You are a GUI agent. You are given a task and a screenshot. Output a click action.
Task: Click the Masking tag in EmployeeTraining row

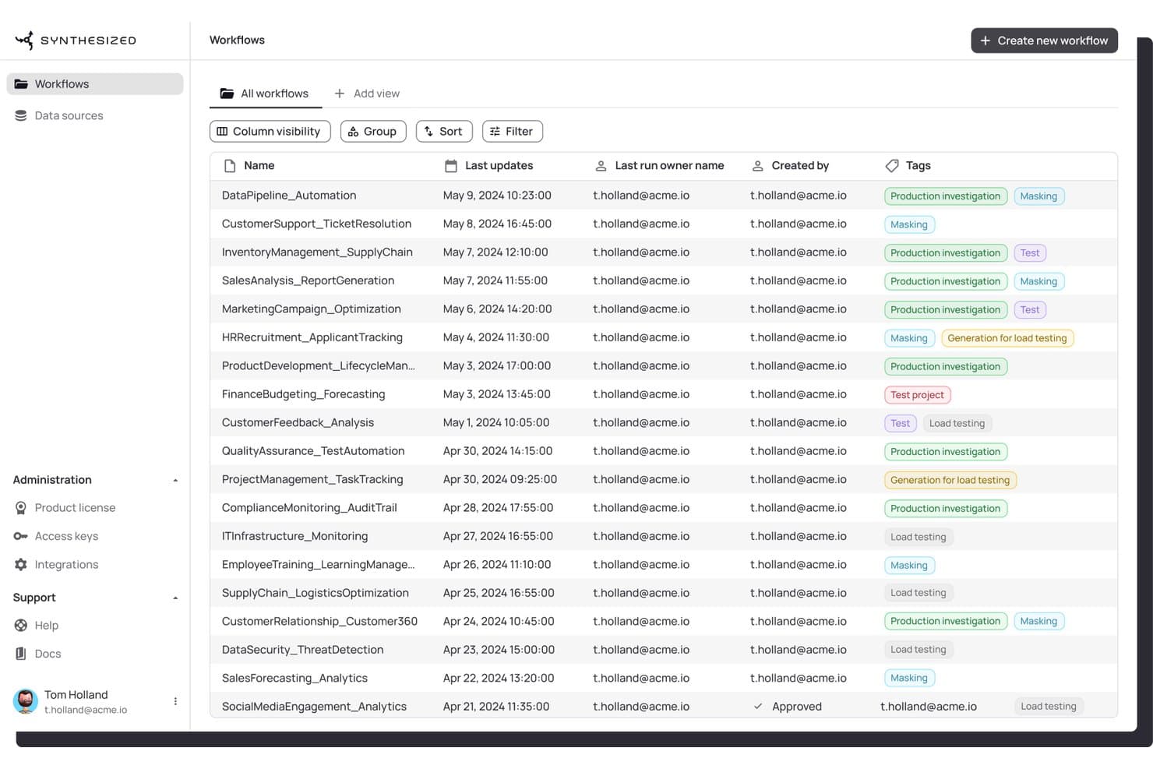tap(908, 566)
